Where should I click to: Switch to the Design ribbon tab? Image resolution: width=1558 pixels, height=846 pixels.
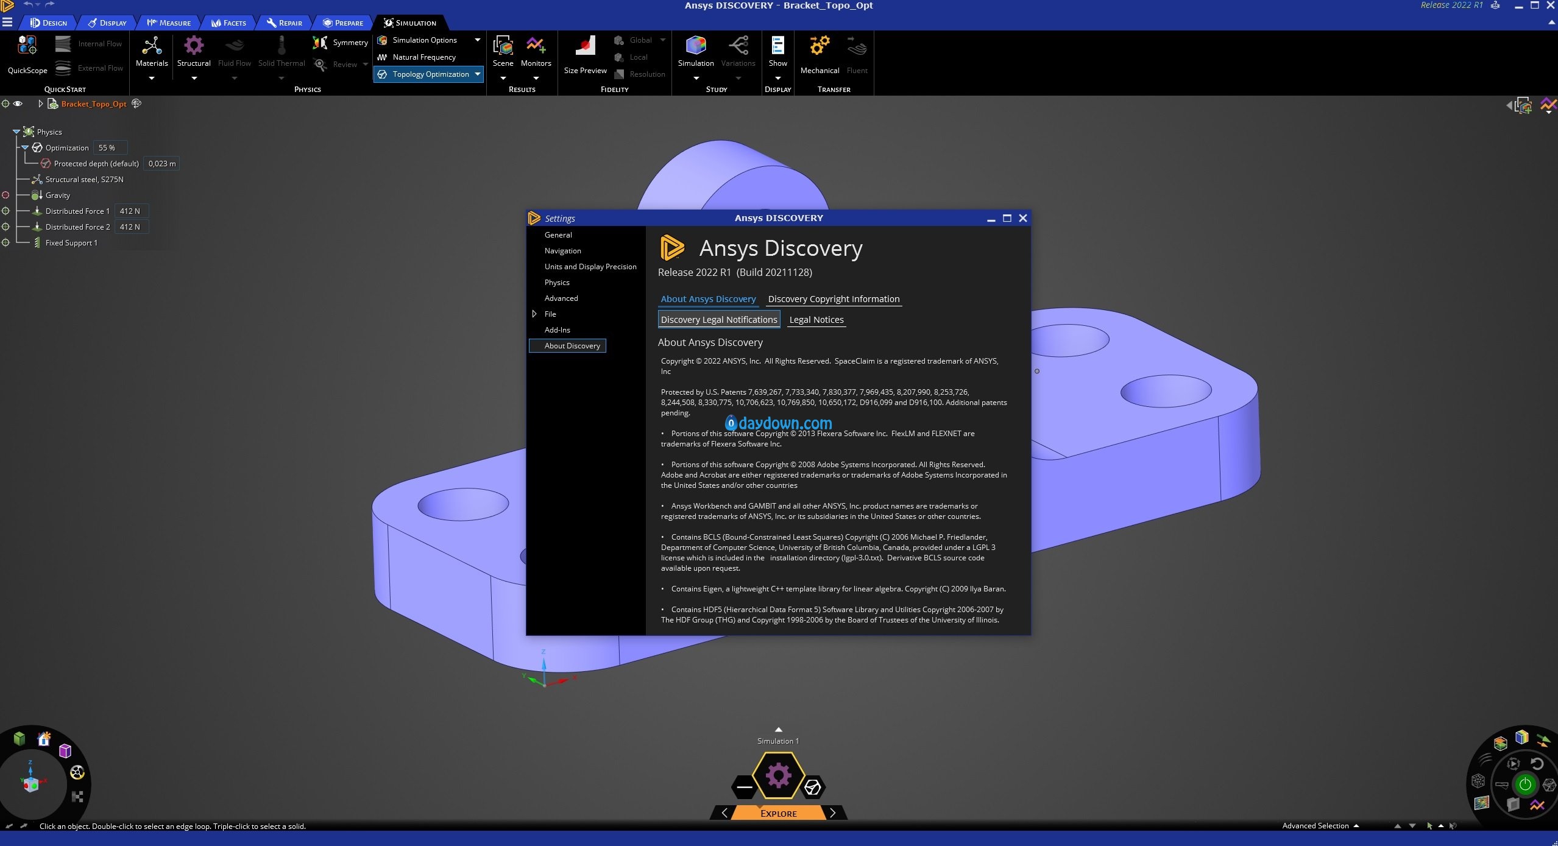(49, 23)
